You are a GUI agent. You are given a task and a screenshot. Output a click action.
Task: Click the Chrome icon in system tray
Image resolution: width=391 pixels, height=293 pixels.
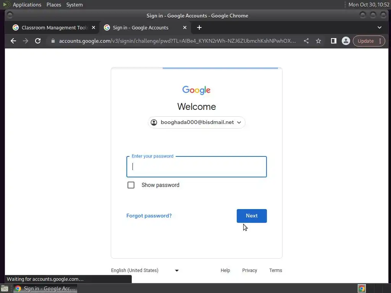[x=362, y=288]
